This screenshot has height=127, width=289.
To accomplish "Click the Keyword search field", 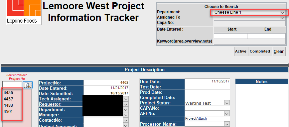I will click(x=249, y=42).
